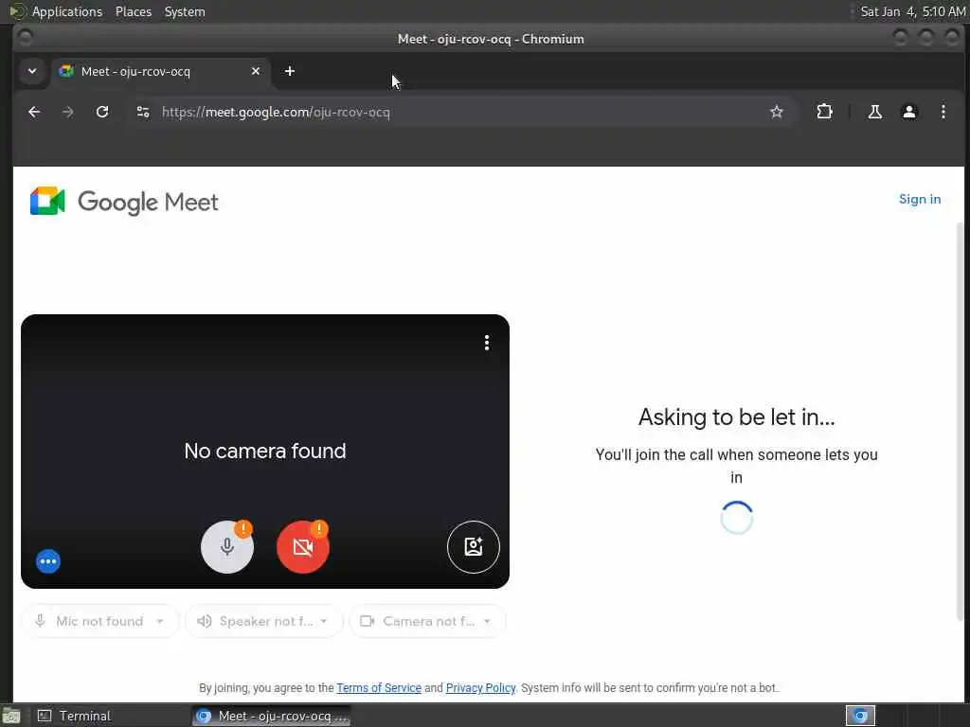Go back using browser back arrow

(34, 112)
